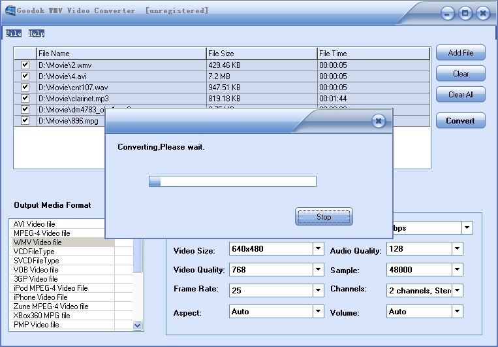Click the Goodok app icon in title bar

pyautogui.click(x=10, y=10)
